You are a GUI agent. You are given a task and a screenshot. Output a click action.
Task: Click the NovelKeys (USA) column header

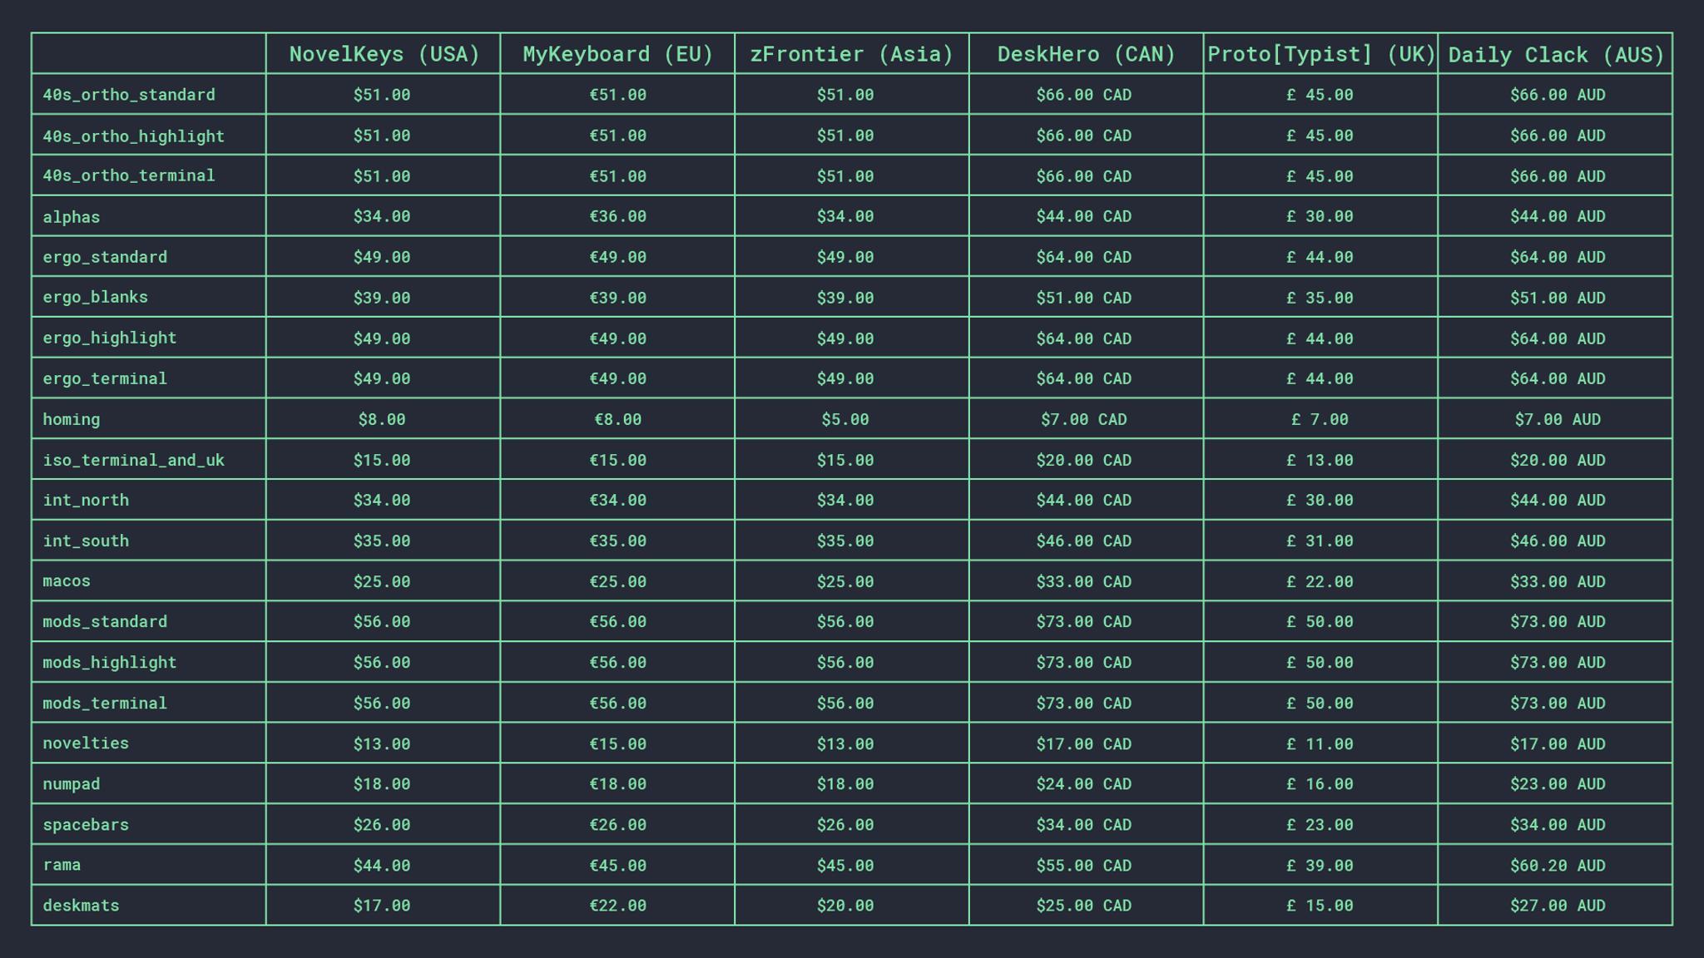pos(384,54)
